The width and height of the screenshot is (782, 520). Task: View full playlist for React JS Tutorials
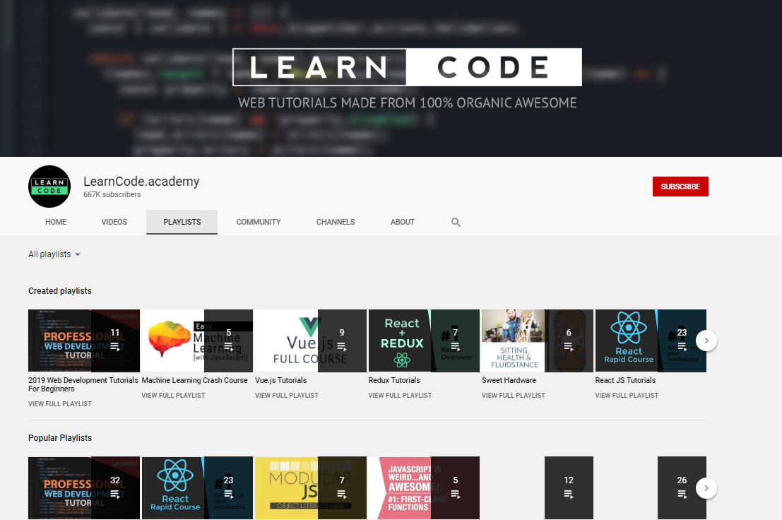[x=627, y=396]
